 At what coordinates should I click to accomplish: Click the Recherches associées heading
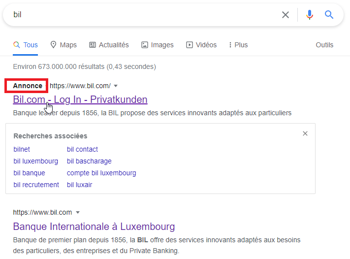click(x=50, y=136)
